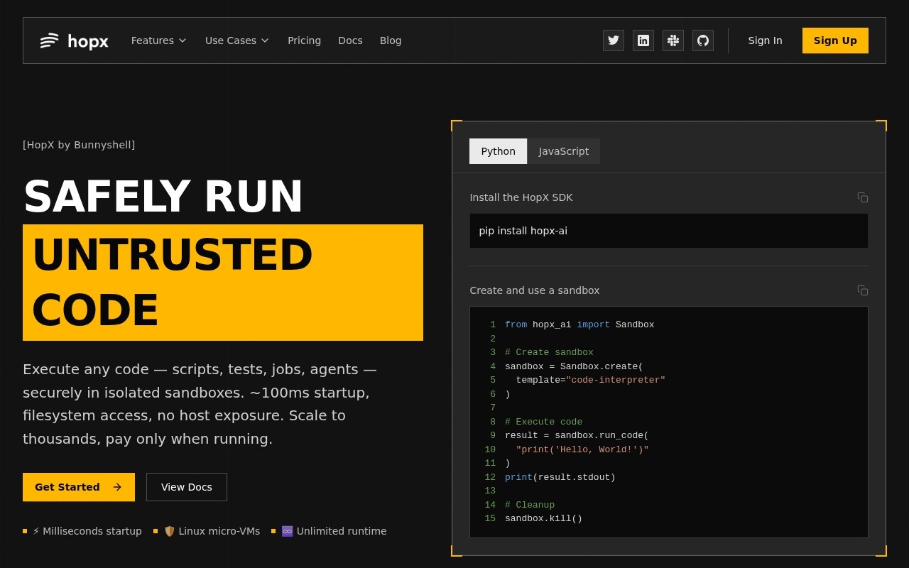909x568 pixels.
Task: Open the Blog nav link
Action: [391, 40]
